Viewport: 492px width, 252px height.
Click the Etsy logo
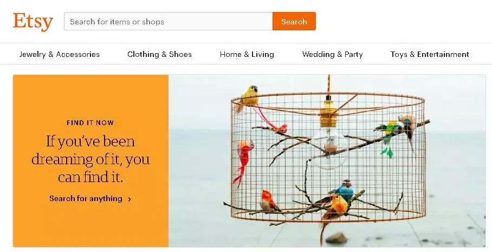[33, 22]
